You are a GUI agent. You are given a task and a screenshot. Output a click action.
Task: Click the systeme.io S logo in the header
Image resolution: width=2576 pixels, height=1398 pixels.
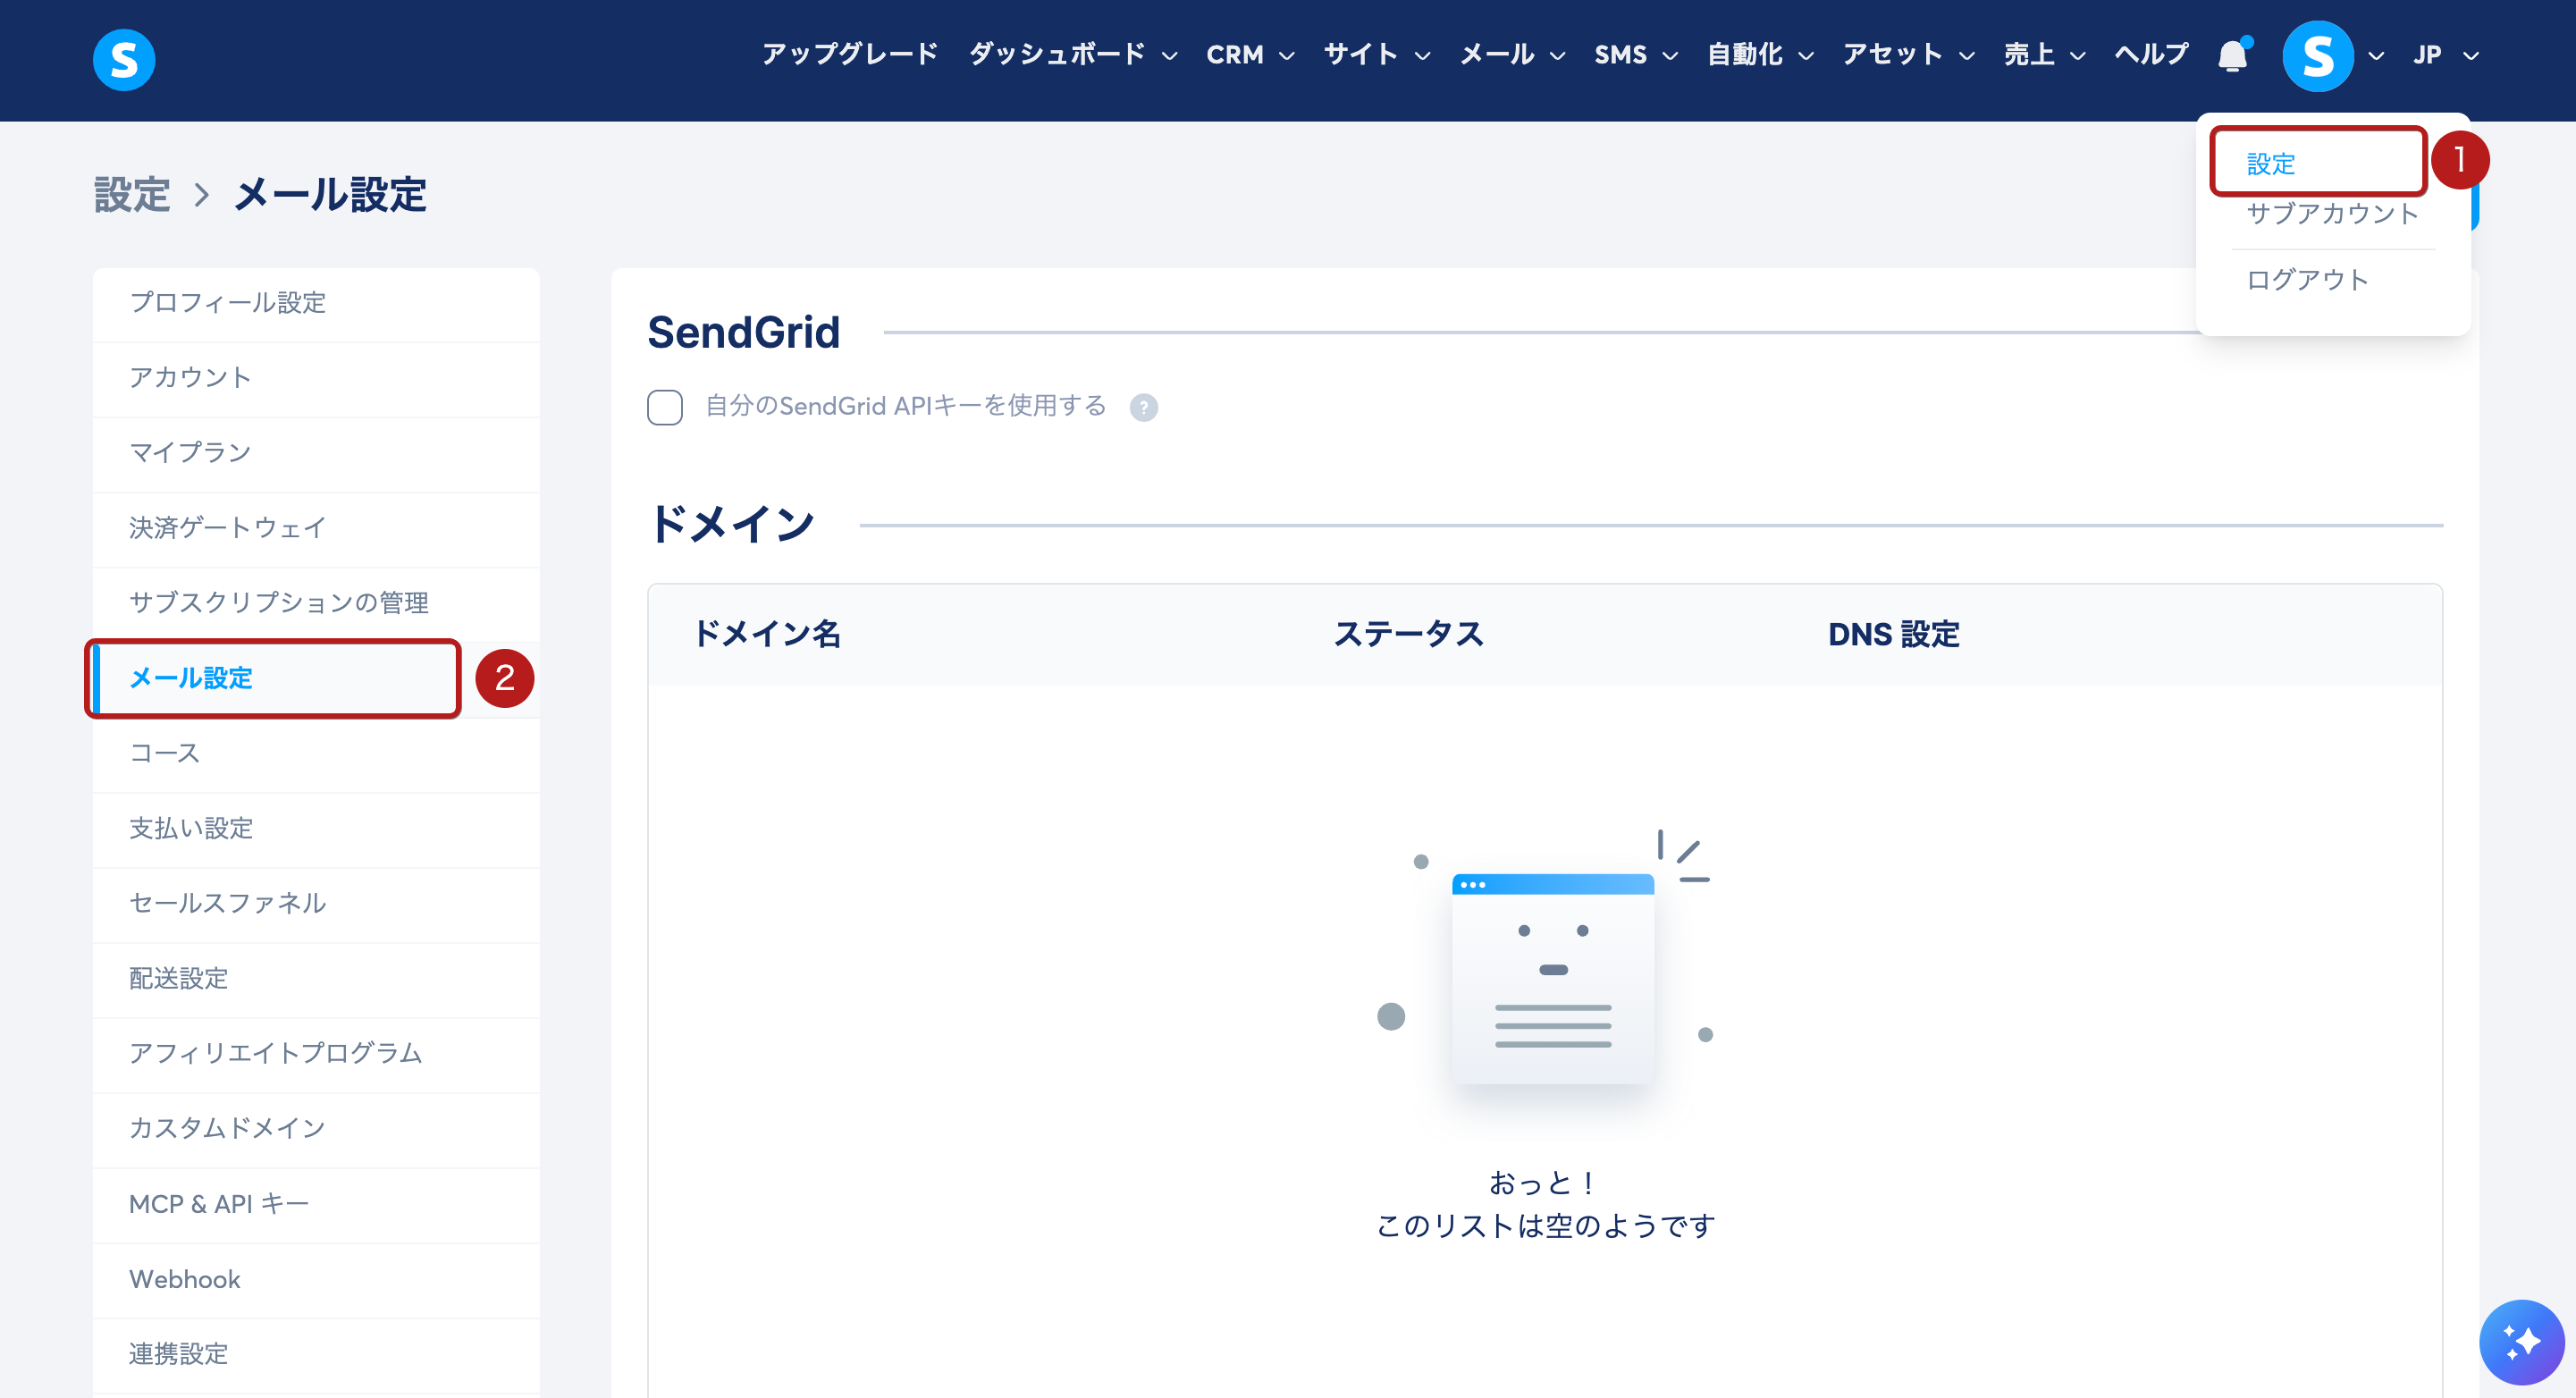[124, 60]
